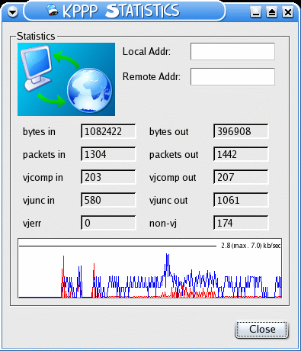Select the vjcomp in value 203
The image size is (301, 351).
108,177
